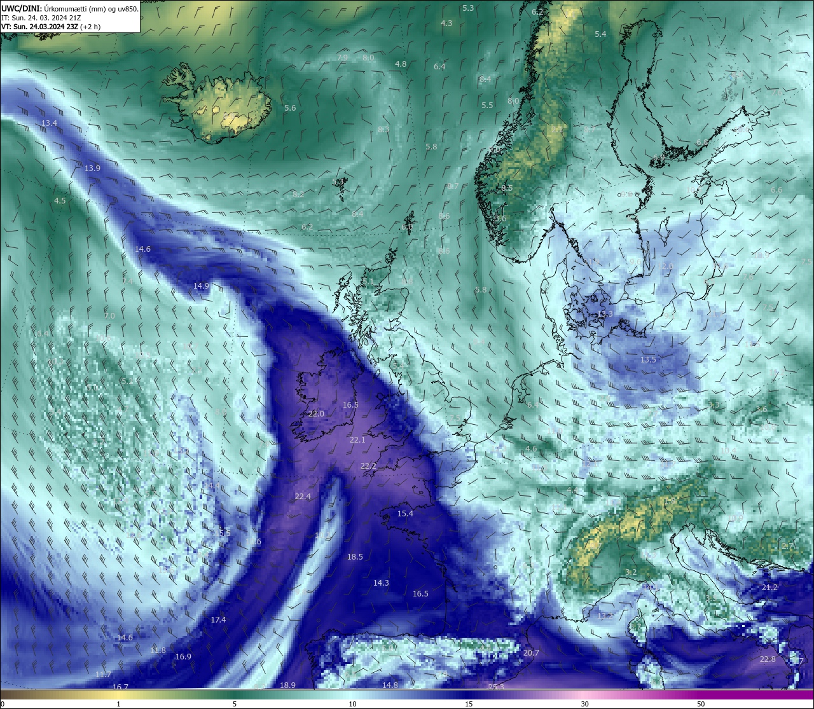Click the 4.3 map value
Image resolution: width=814 pixels, height=709 pixels.
click(x=446, y=23)
